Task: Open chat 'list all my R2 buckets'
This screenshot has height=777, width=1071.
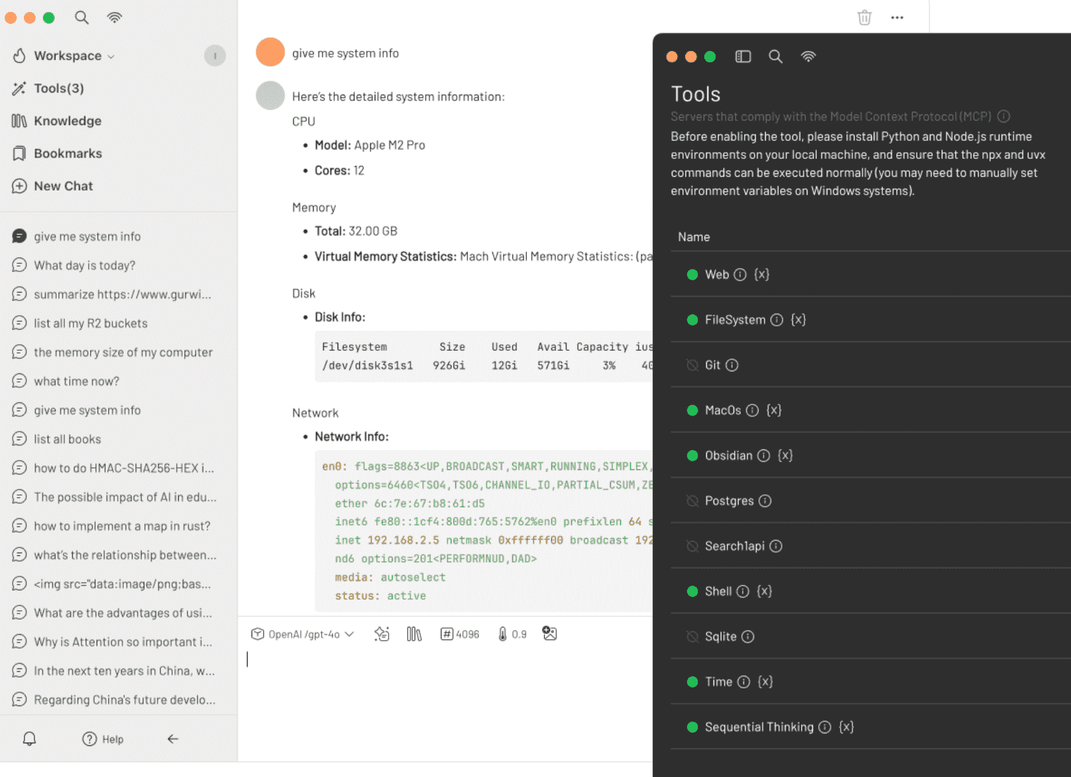Action: (91, 323)
